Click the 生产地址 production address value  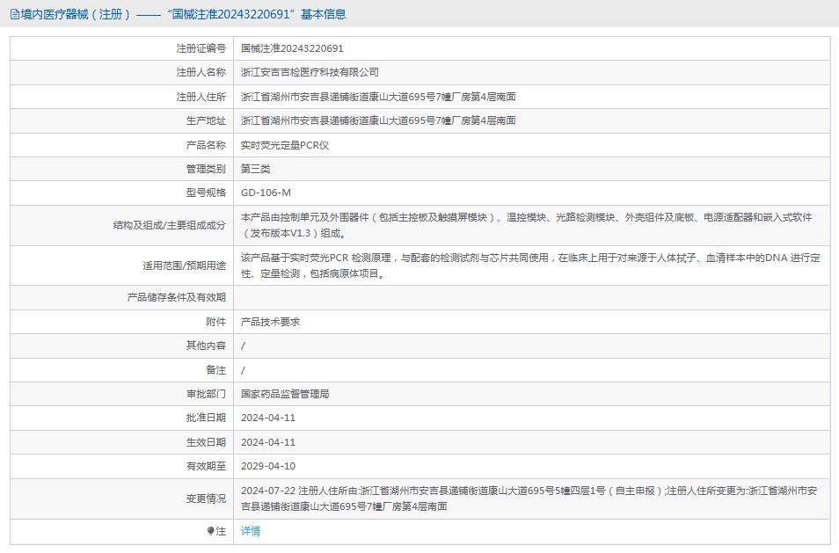pyautogui.click(x=378, y=120)
